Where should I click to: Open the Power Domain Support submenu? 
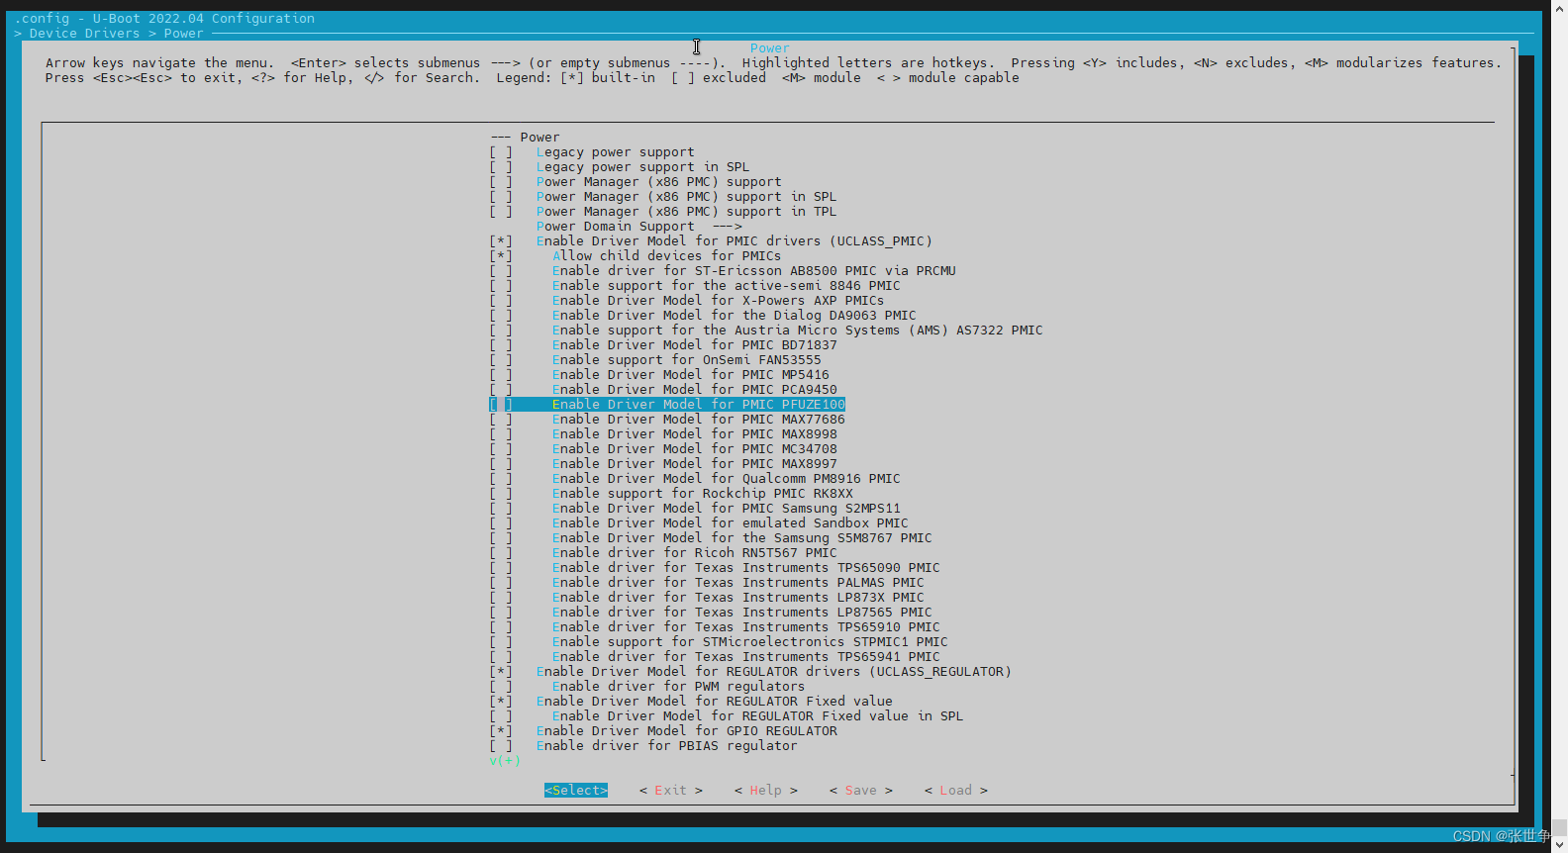tap(638, 227)
